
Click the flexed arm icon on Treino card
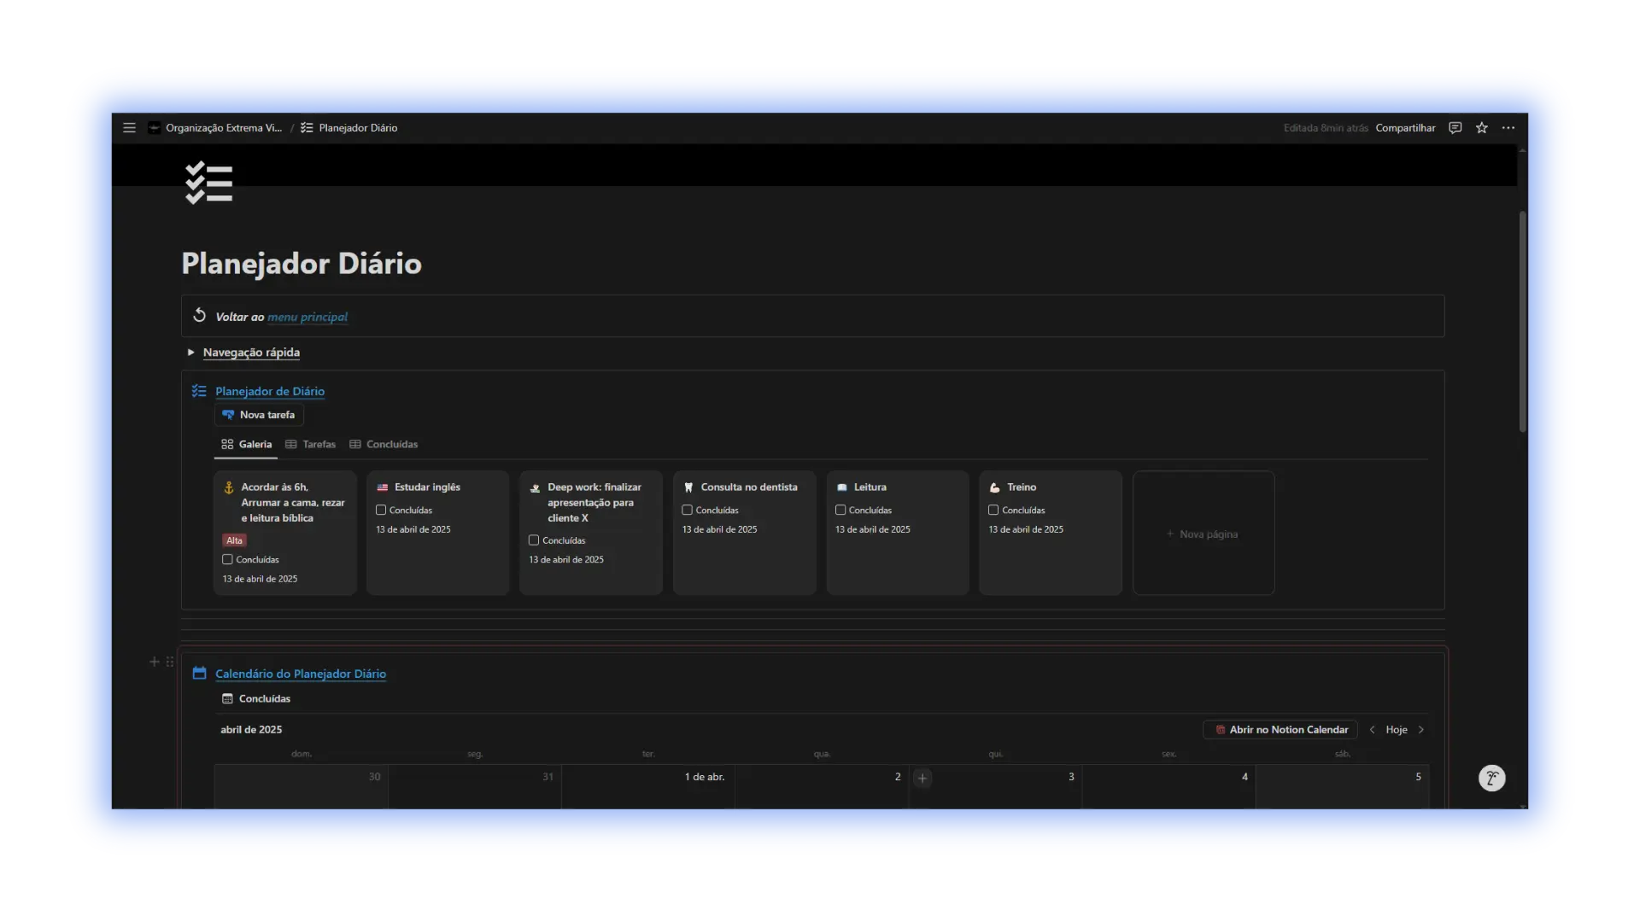pos(994,487)
